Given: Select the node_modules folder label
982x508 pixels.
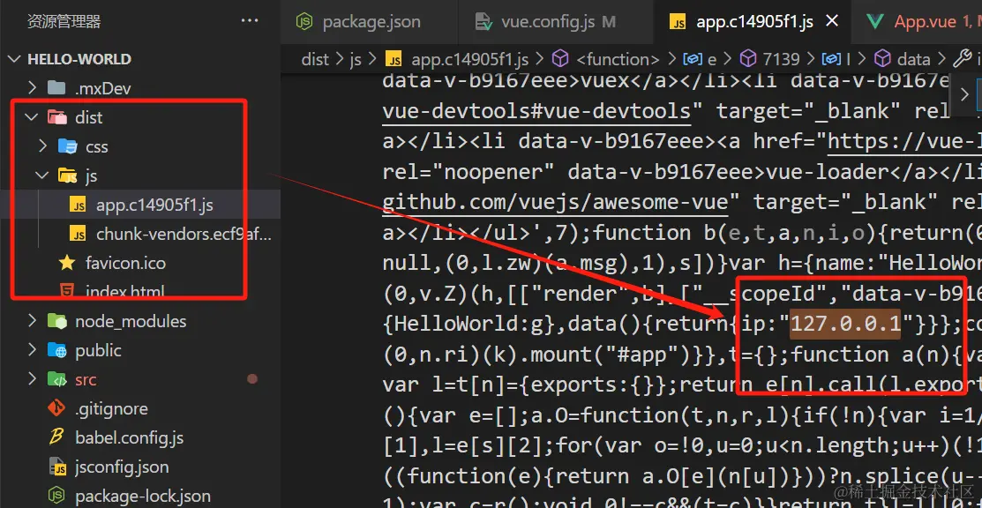Looking at the screenshot, I should 131,321.
